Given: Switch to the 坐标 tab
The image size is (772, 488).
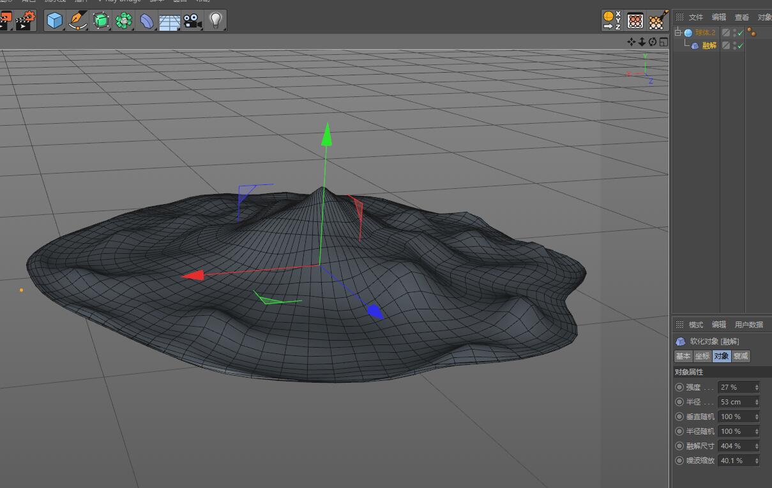Looking at the screenshot, I should [x=702, y=357].
